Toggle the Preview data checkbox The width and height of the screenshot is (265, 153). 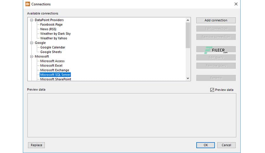pyautogui.click(x=212, y=90)
